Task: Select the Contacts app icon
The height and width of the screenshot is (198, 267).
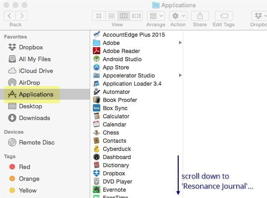Action: coord(97,140)
